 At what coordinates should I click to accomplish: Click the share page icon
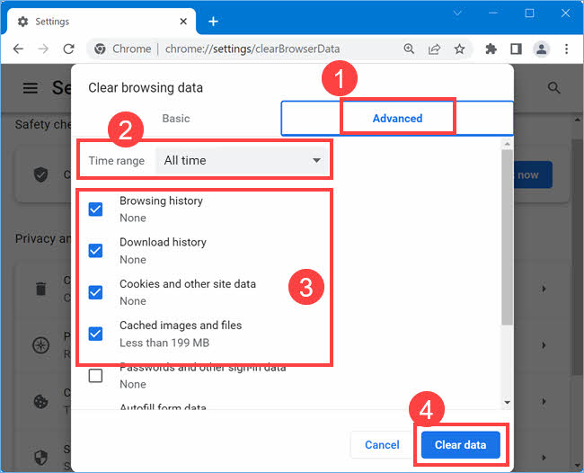[x=434, y=49]
